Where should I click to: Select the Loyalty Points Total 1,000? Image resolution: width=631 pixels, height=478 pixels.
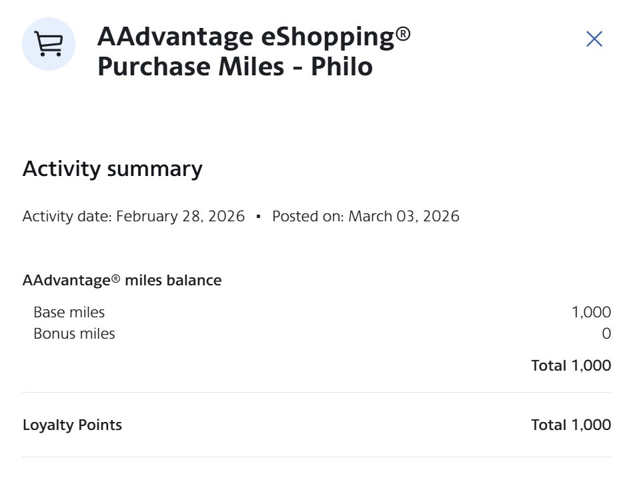(x=570, y=425)
